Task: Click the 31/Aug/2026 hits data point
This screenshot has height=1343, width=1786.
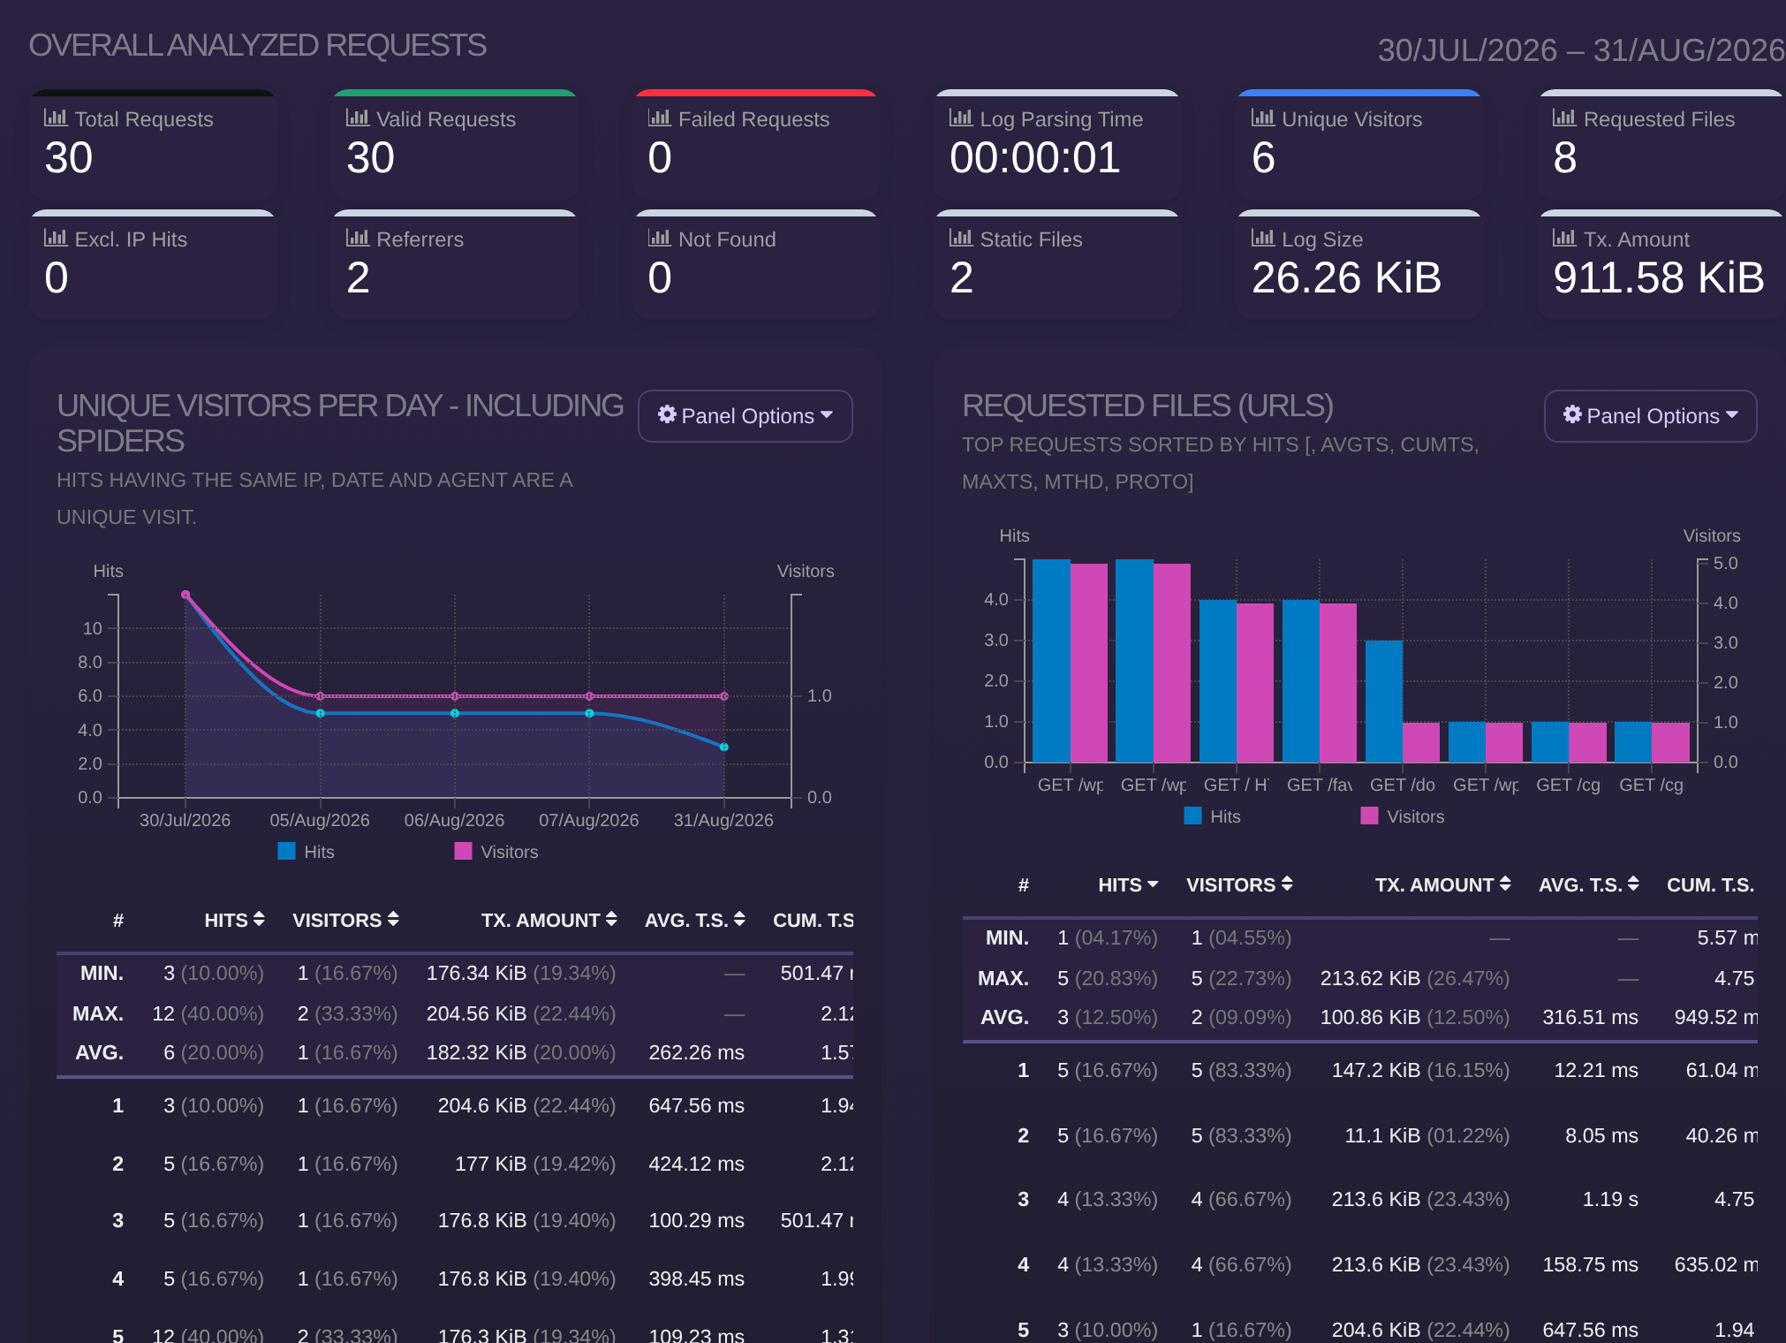Action: coord(724,747)
